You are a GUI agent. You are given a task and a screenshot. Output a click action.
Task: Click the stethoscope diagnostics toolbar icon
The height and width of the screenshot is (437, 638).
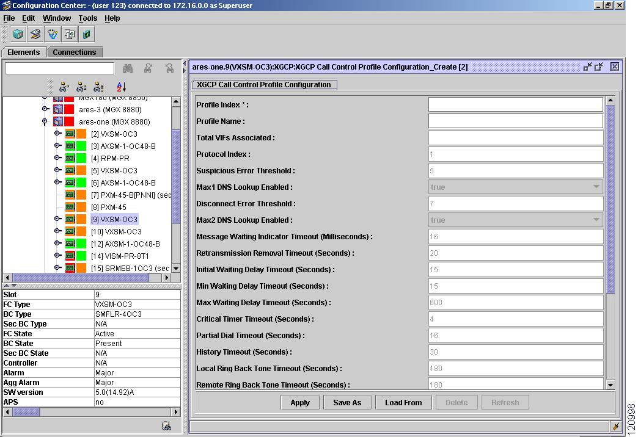click(x=53, y=34)
